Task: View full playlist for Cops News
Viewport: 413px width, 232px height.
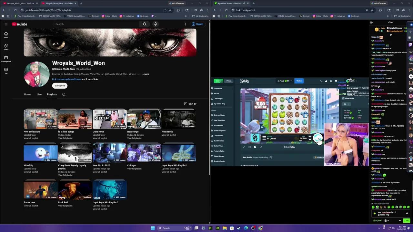Action: coord(100,138)
